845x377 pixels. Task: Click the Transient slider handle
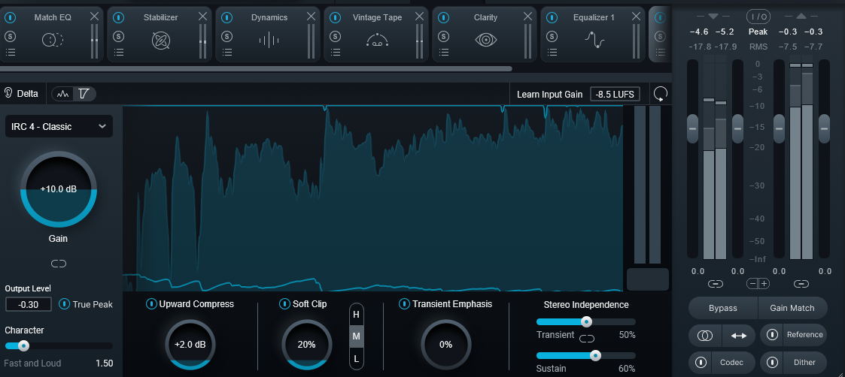(x=586, y=321)
